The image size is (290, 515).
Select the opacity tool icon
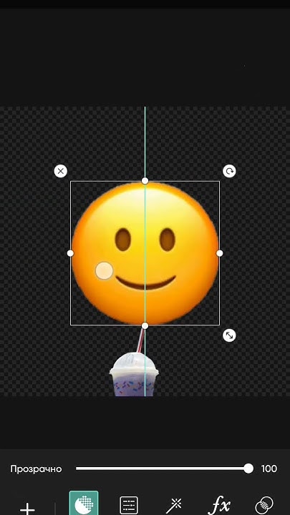tap(84, 503)
